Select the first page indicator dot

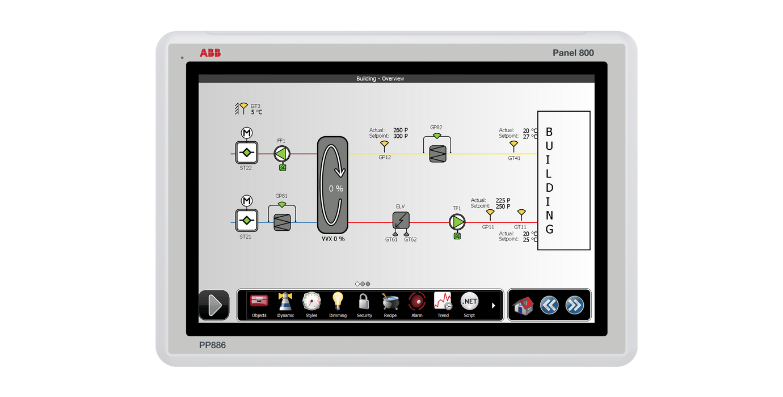point(357,284)
